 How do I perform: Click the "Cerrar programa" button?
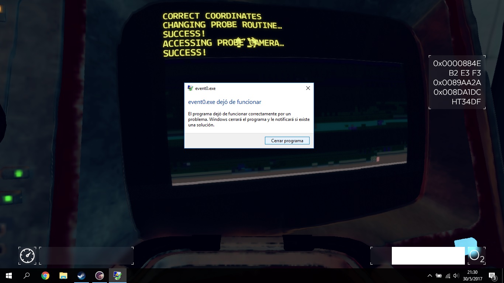[287, 141]
